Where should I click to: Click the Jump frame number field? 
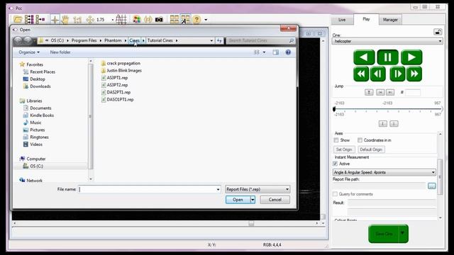[413, 93]
